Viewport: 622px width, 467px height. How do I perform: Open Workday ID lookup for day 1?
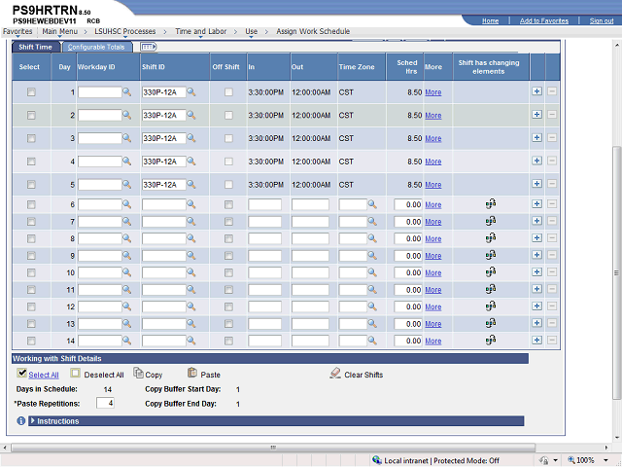click(x=127, y=92)
